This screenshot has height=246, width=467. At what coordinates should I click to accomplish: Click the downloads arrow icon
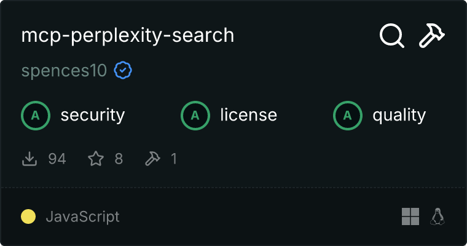click(29, 159)
